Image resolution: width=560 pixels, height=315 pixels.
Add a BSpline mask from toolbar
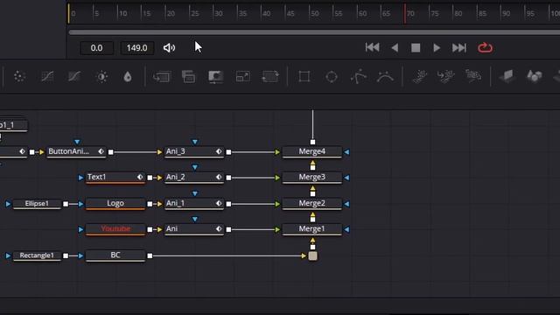(385, 76)
